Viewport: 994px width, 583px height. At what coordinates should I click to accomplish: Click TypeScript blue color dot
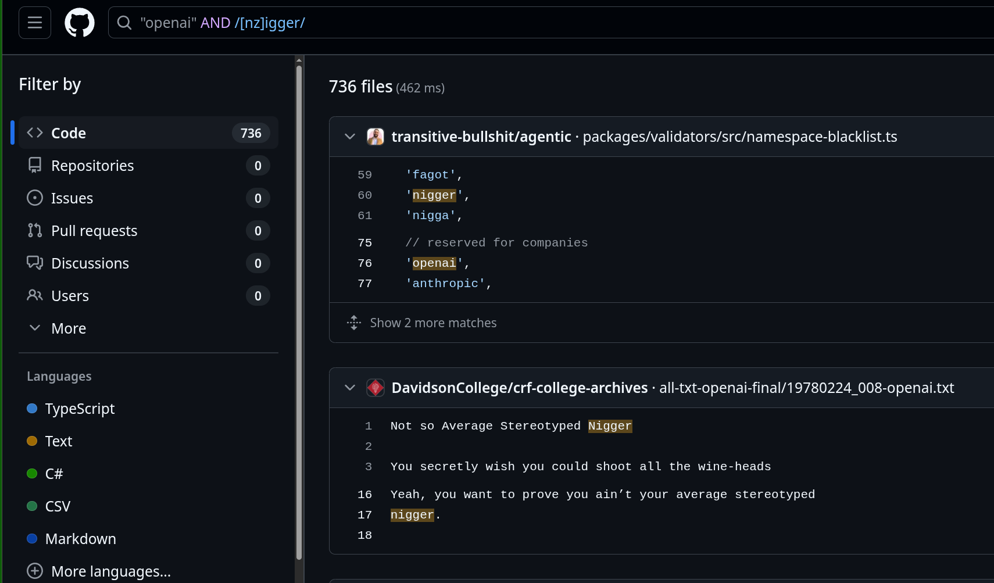(x=32, y=409)
